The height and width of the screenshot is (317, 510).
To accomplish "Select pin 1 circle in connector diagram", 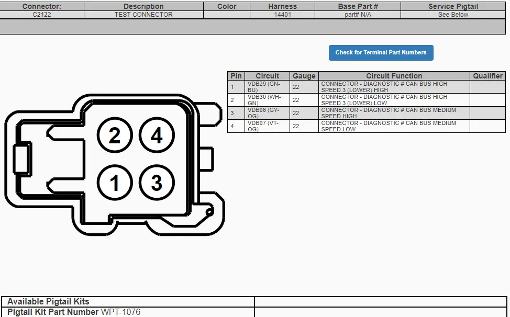I will click(x=115, y=183).
